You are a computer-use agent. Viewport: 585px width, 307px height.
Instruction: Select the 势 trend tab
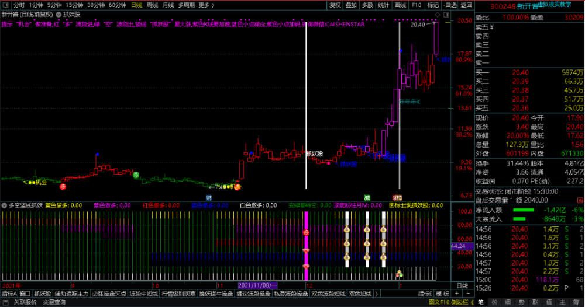522,302
